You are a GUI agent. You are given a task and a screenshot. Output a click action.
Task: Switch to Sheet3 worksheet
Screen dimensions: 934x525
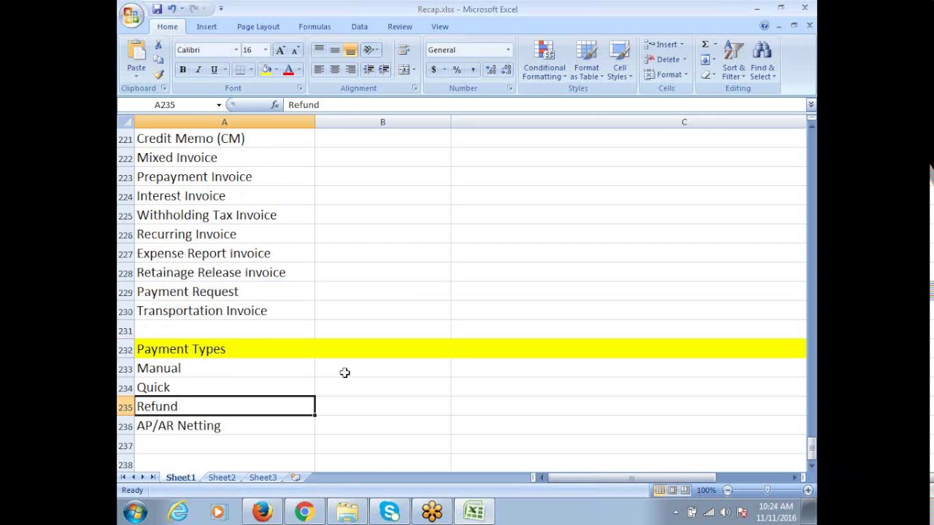point(263,478)
